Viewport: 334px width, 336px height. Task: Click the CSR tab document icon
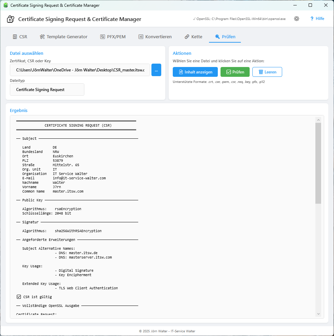point(15,37)
